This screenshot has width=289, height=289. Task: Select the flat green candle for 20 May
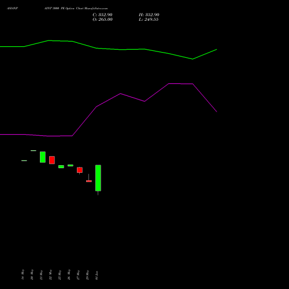tap(34, 150)
